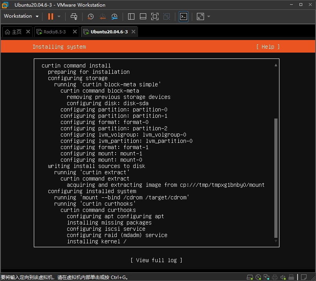Click 'configuring iscsi service' log line
Screen dimensions: 316x281
pyautogui.click(x=106, y=229)
